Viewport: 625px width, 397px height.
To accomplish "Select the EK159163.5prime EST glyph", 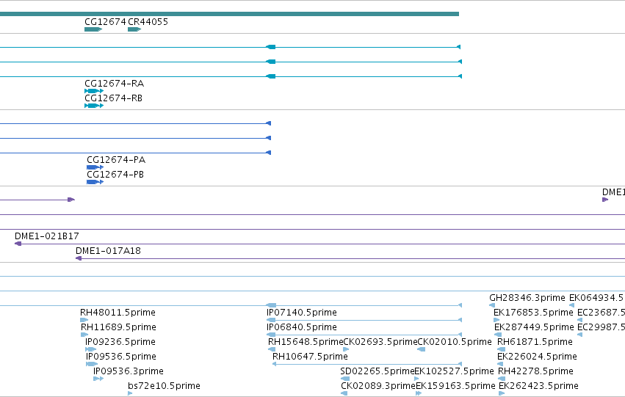I will pos(419,393).
